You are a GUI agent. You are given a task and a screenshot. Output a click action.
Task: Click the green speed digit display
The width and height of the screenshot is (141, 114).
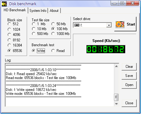coord(106,49)
